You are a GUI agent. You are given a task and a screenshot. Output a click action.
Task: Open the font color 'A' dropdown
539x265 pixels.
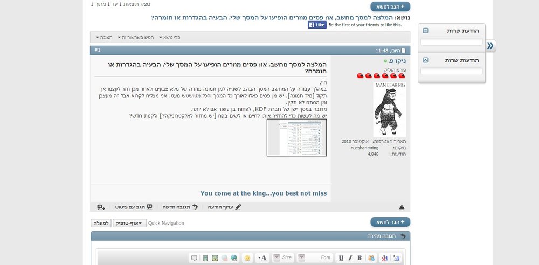262,258
